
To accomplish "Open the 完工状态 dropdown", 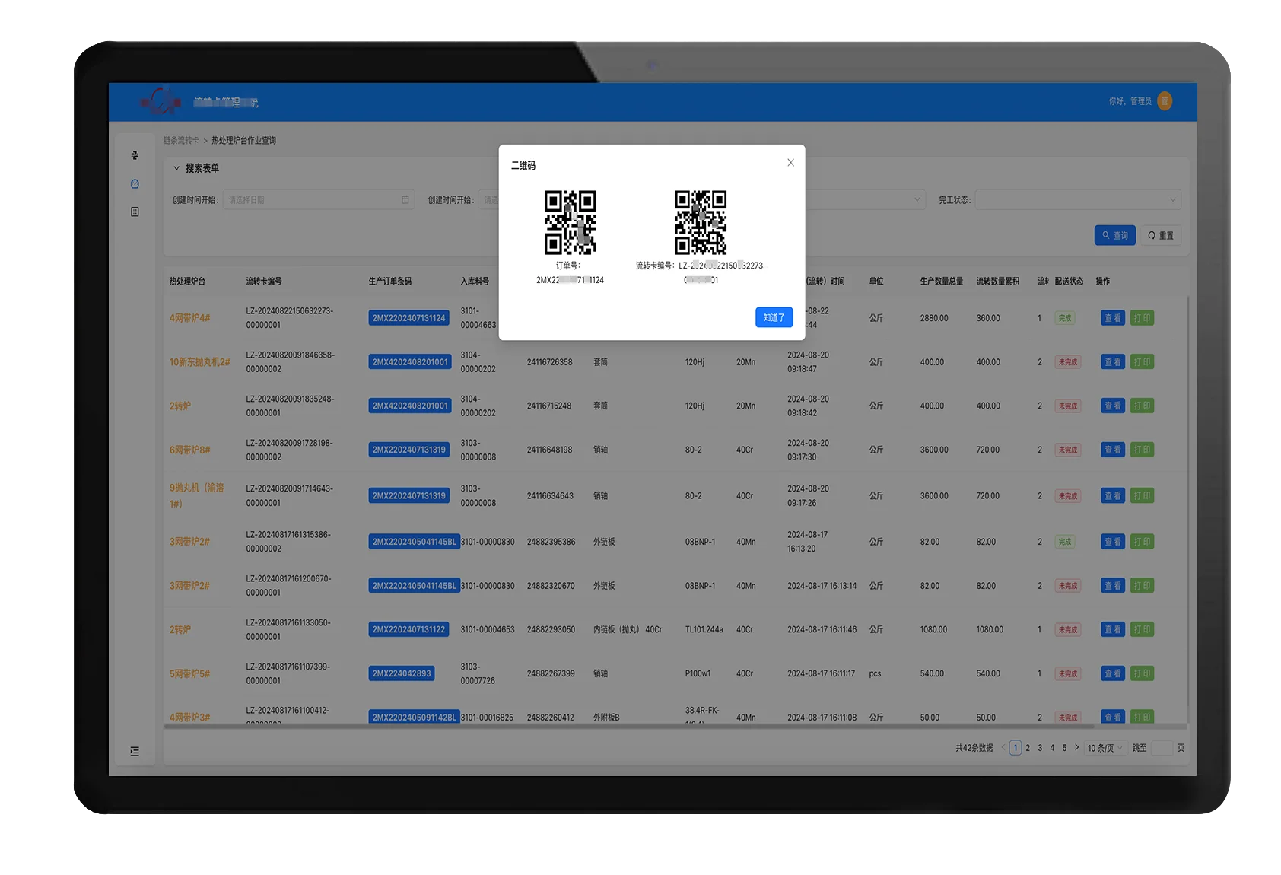I will [x=1078, y=200].
